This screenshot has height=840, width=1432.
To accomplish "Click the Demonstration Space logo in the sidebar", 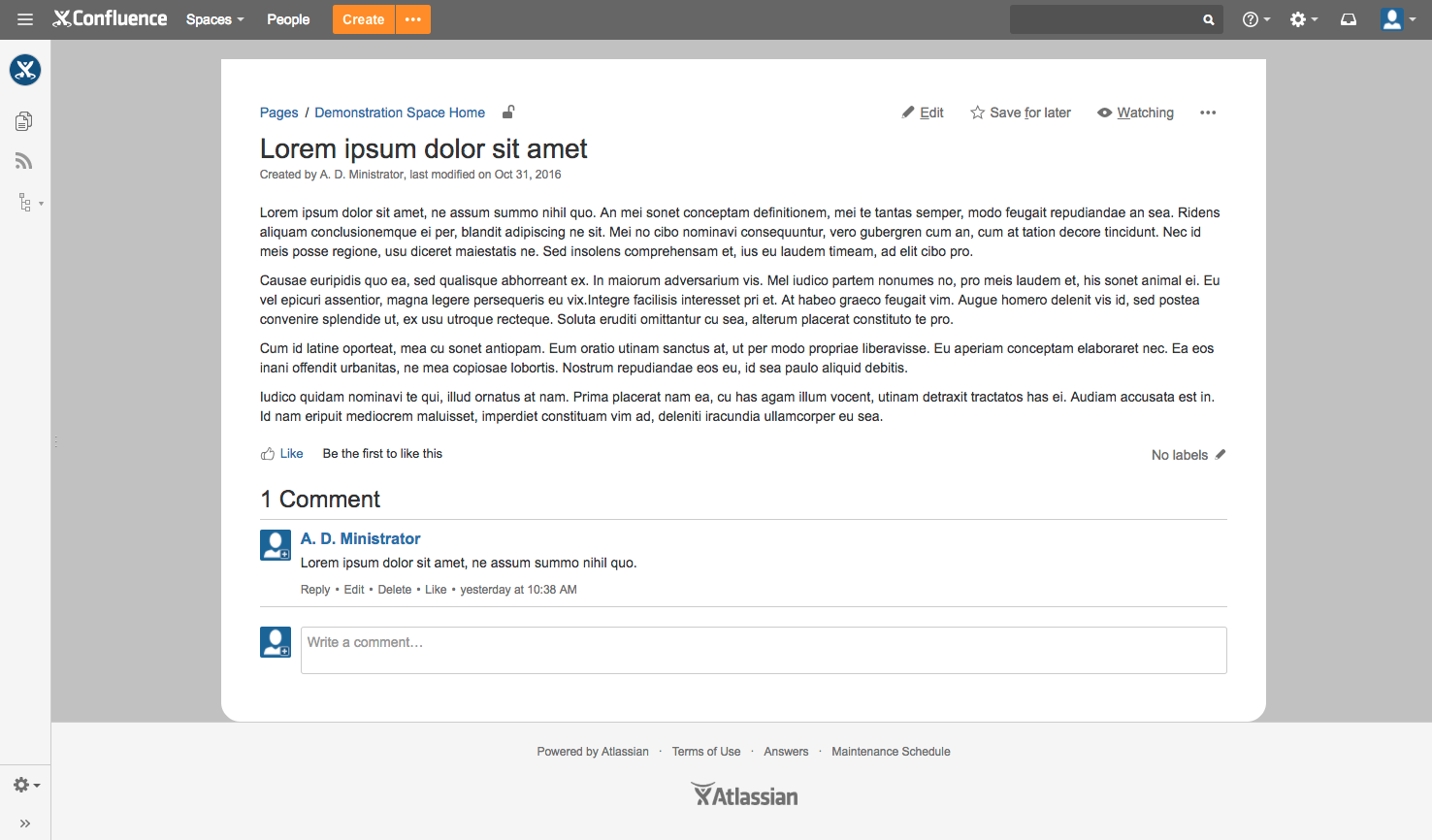I will (25, 70).
